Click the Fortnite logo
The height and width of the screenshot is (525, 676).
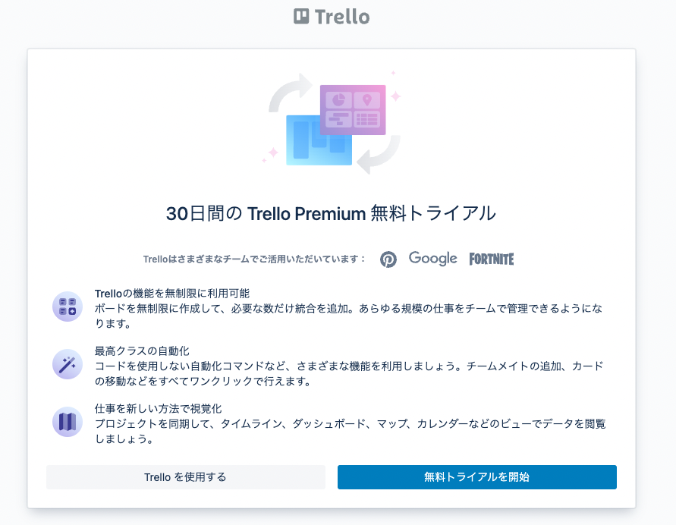[491, 259]
